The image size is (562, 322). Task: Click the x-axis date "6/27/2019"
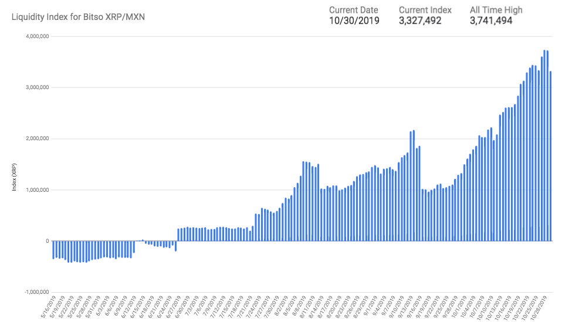click(172, 306)
